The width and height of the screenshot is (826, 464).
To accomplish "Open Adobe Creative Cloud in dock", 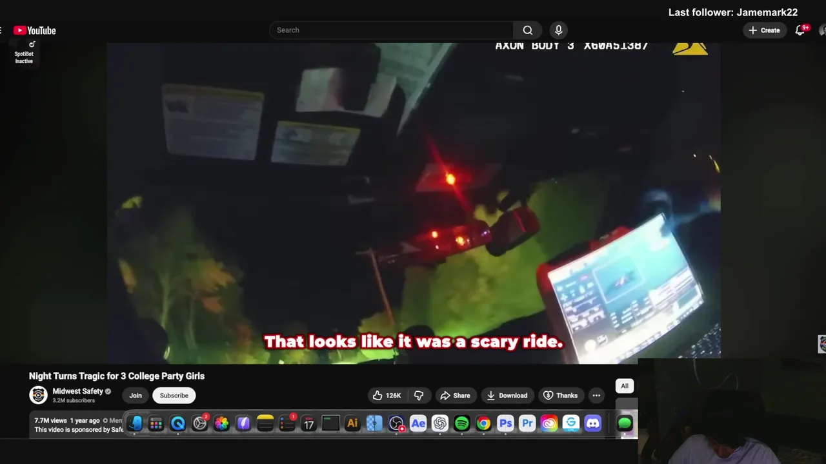I will click(x=549, y=423).
